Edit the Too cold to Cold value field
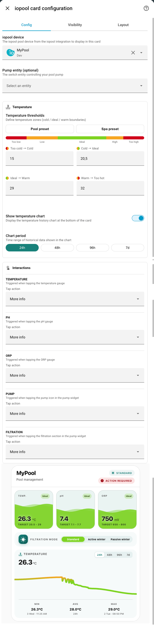 pyautogui.click(x=39, y=159)
